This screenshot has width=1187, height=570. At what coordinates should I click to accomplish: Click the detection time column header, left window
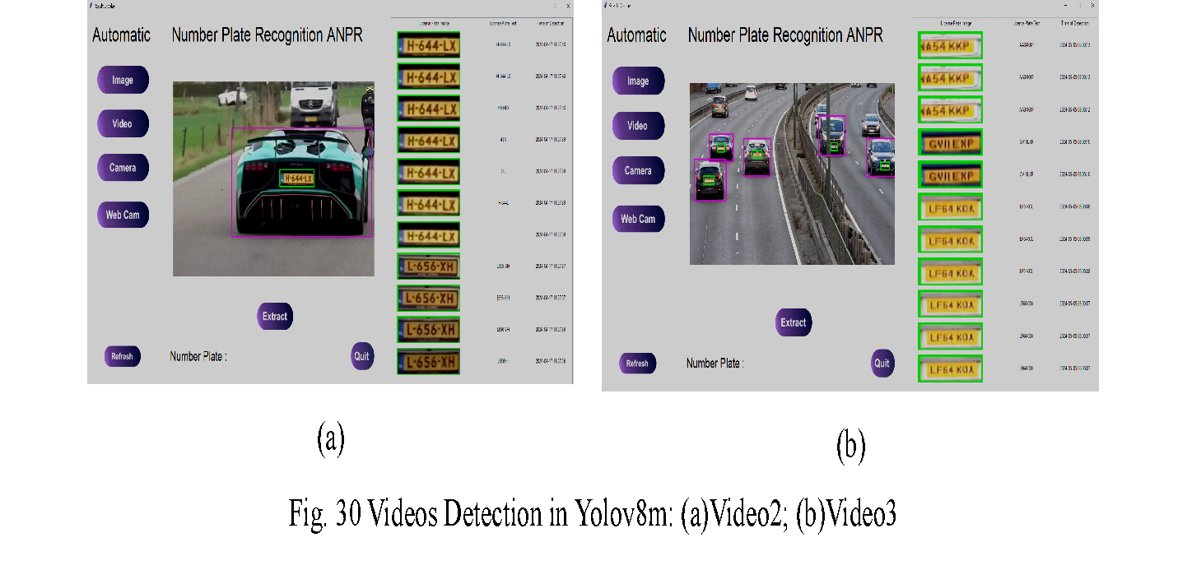click(550, 23)
